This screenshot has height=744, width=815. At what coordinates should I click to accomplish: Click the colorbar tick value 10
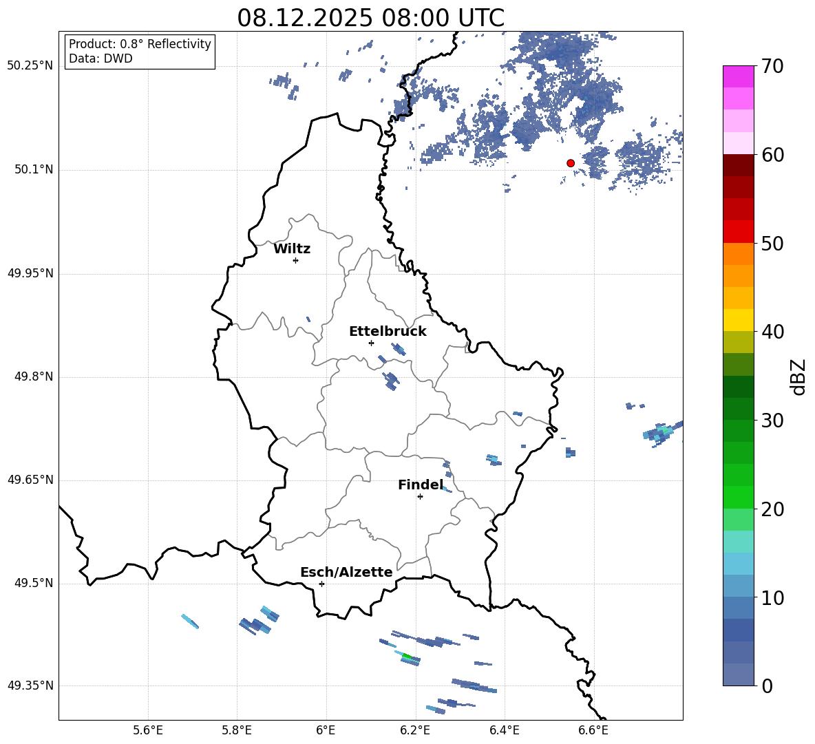(772, 597)
